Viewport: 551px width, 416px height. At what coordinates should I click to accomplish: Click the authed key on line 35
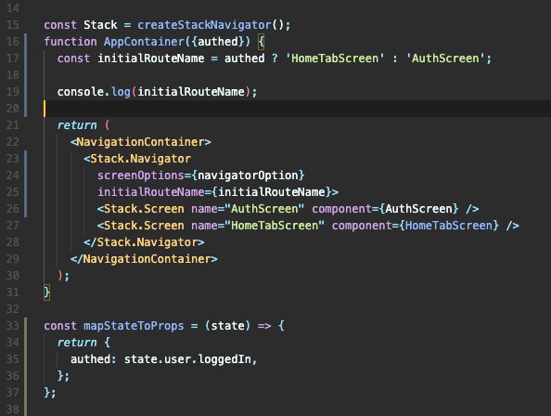click(90, 359)
